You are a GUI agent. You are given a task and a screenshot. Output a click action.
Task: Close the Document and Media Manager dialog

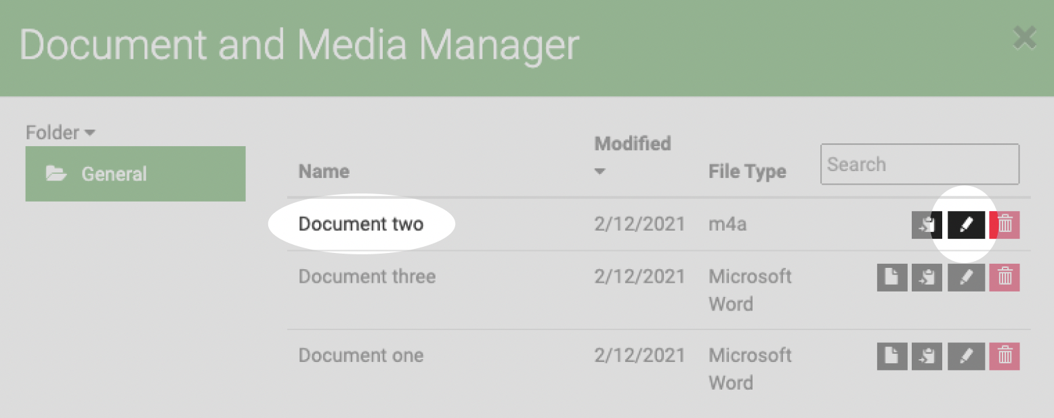tap(1025, 38)
